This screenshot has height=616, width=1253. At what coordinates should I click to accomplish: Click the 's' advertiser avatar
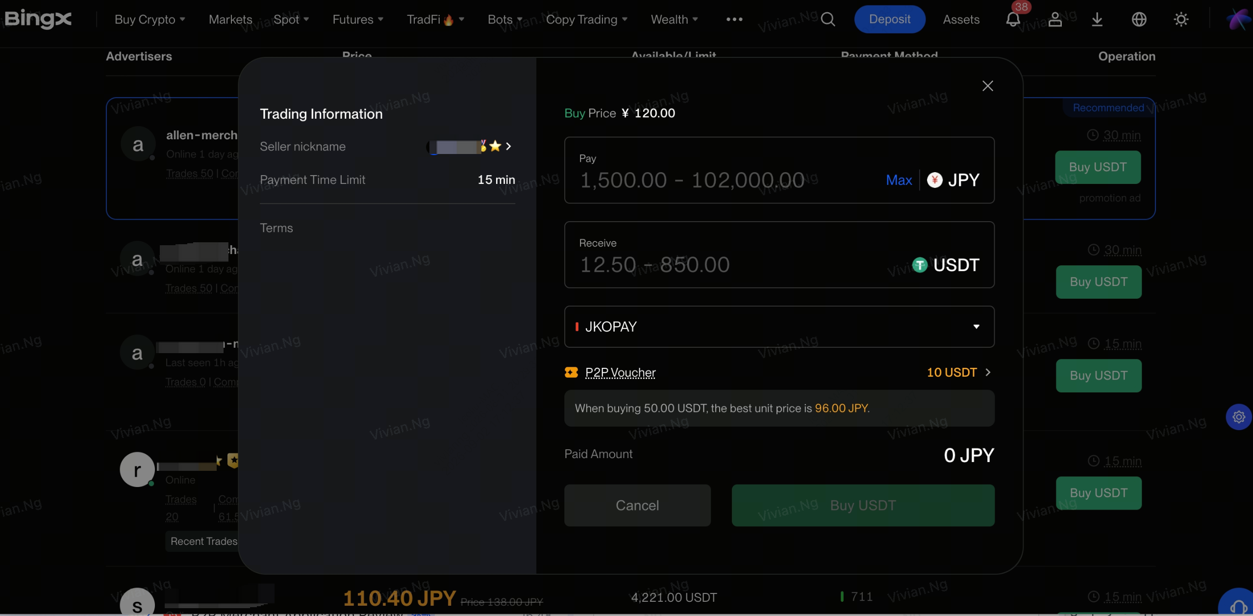(137, 602)
